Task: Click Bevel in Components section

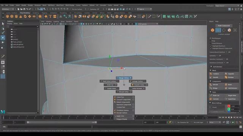Action: (x=232, y=85)
